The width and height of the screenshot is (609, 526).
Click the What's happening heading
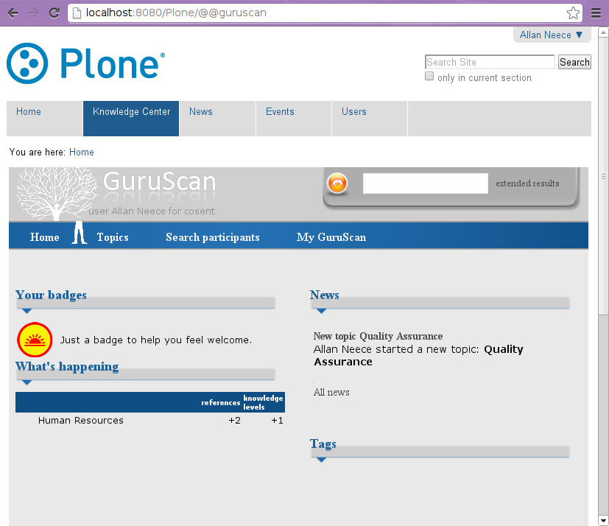[x=67, y=366]
